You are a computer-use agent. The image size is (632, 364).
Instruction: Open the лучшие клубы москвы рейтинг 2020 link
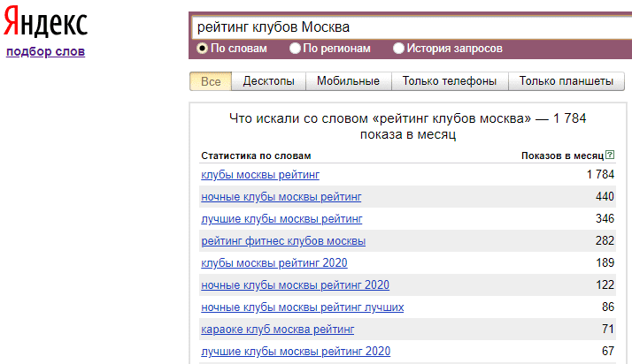click(x=296, y=352)
